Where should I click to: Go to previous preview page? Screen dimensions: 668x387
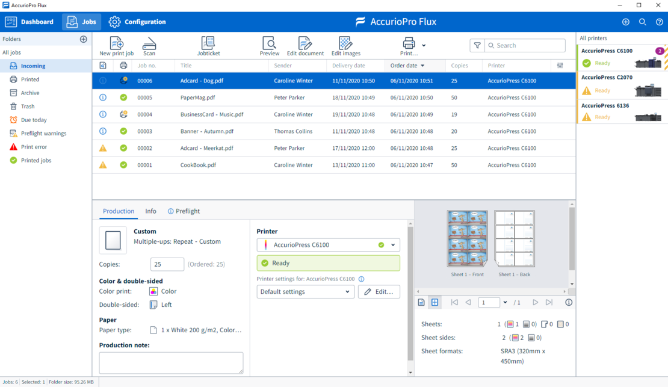pyautogui.click(x=468, y=302)
